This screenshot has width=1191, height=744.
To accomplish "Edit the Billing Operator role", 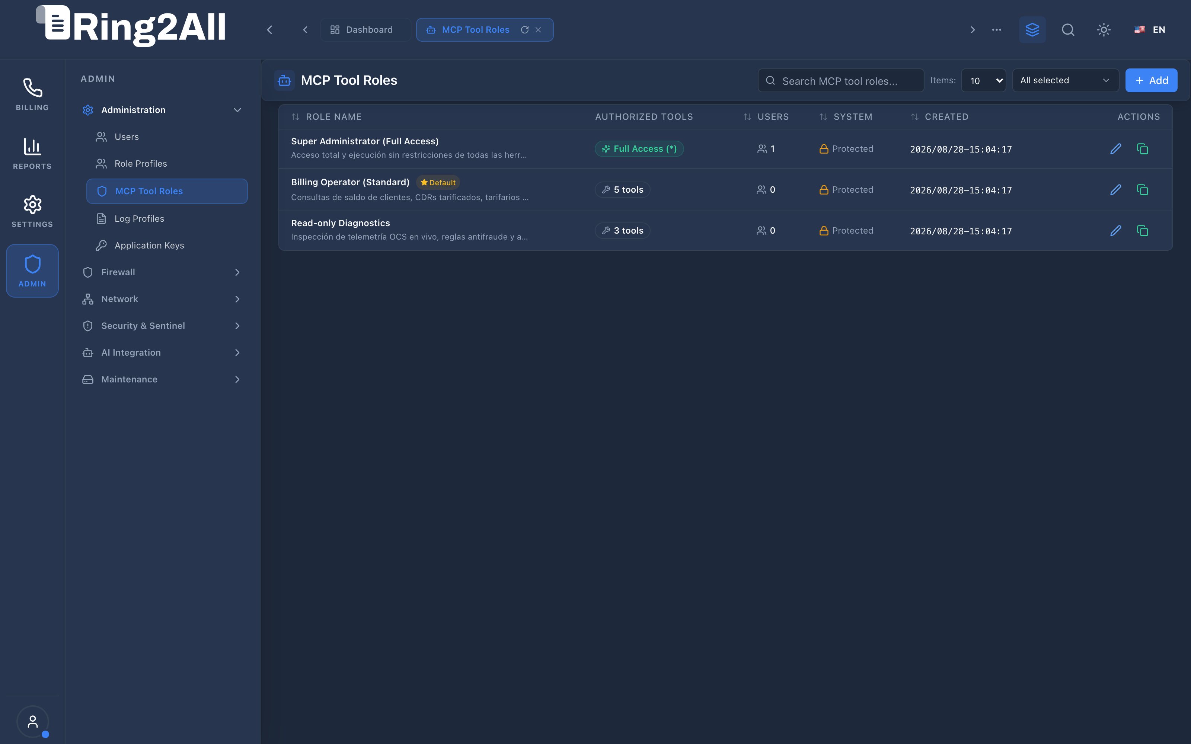I will tap(1116, 189).
